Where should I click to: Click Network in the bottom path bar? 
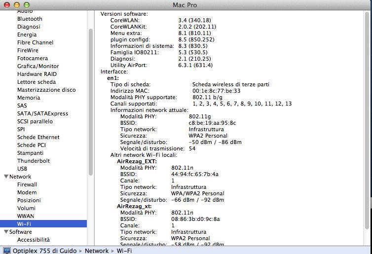[x=97, y=251]
